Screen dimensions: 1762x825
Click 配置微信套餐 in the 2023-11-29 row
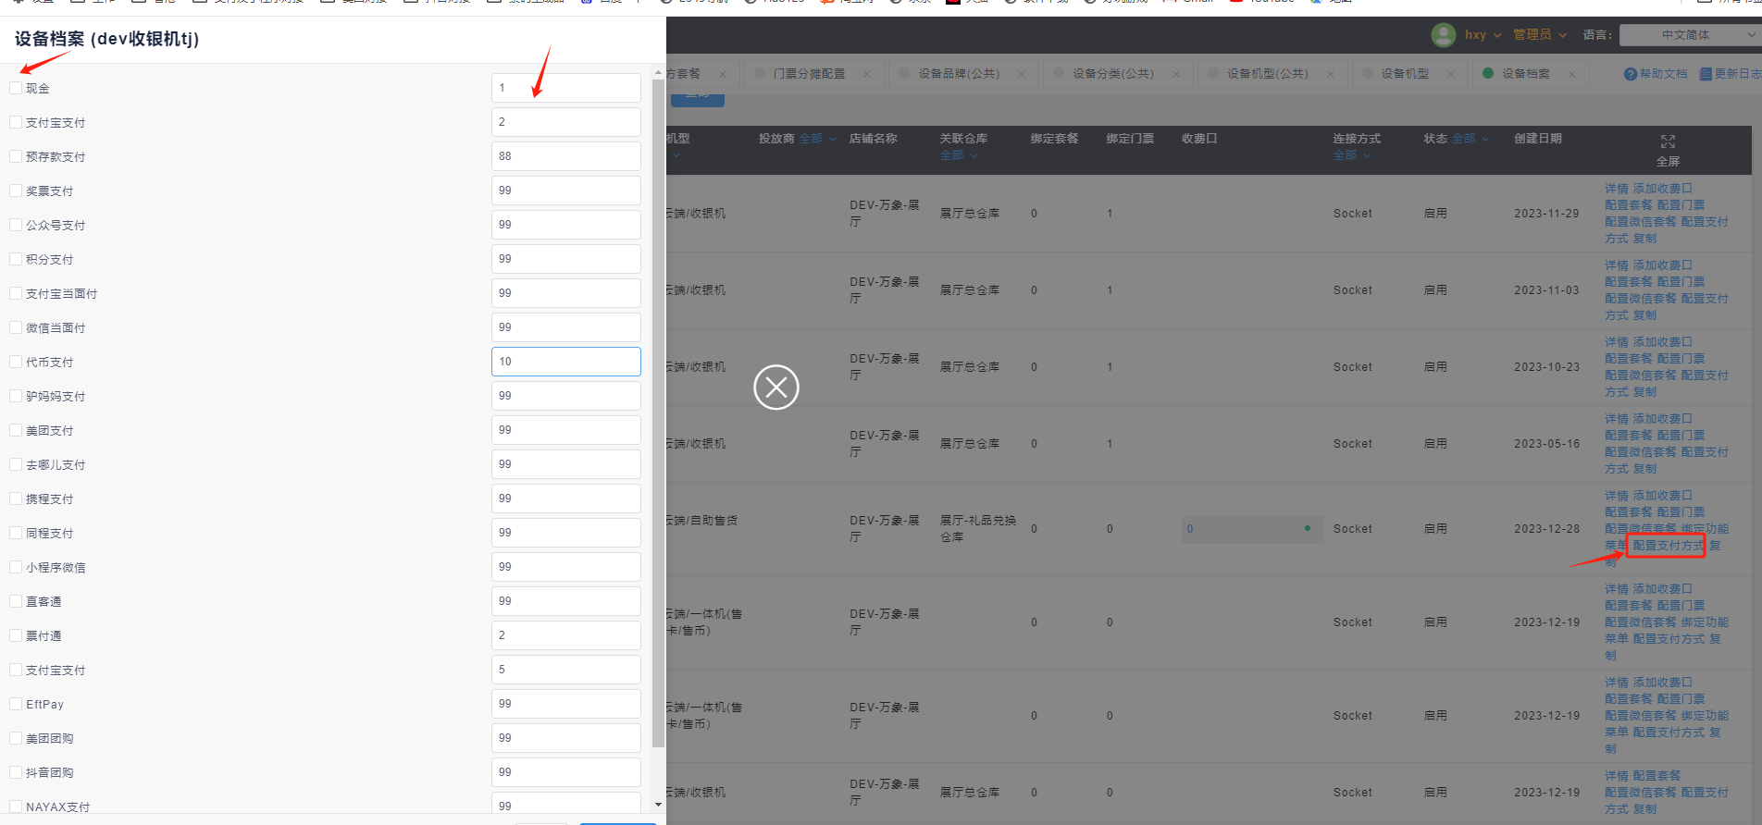pos(1641,222)
